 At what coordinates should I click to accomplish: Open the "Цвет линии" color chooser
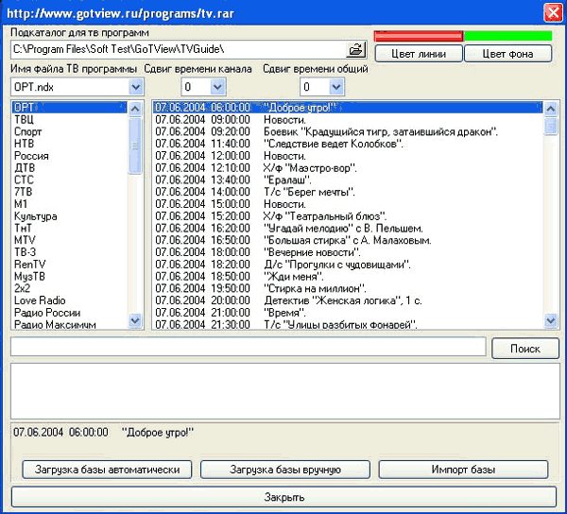pyautogui.click(x=419, y=54)
